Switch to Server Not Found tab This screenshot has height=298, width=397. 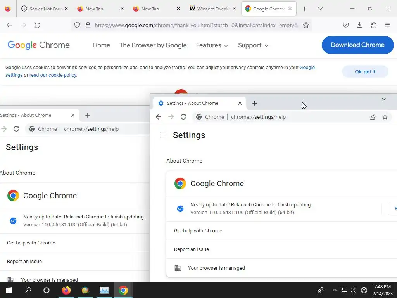45,9
